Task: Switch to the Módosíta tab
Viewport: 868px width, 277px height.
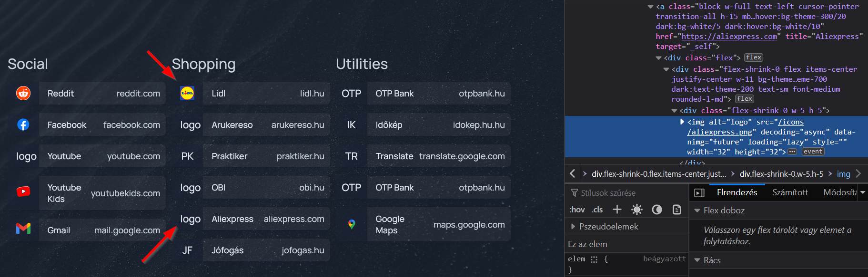Action: (840, 192)
